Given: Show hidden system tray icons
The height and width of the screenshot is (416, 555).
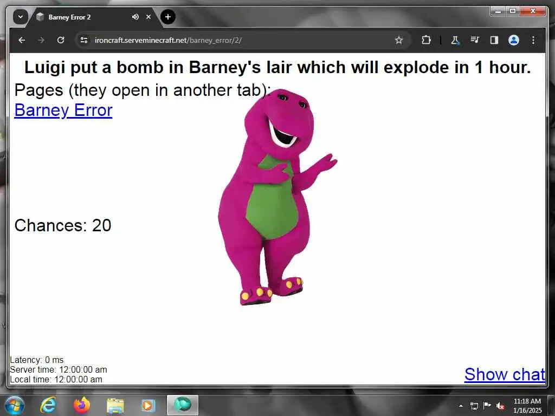Looking at the screenshot, I should (x=461, y=406).
